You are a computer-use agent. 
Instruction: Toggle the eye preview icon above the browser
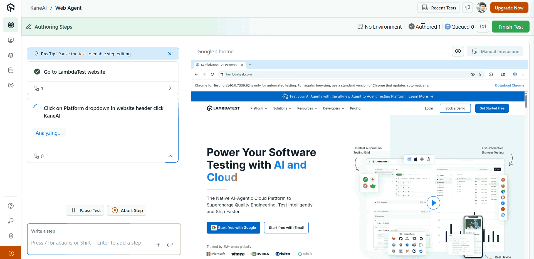(458, 51)
